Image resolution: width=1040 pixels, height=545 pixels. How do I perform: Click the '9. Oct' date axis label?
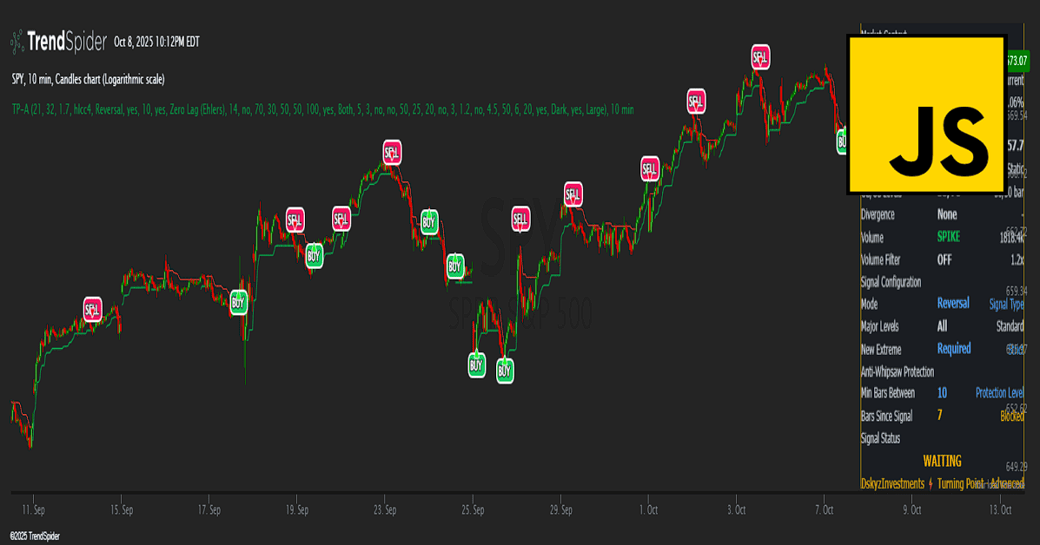912,510
